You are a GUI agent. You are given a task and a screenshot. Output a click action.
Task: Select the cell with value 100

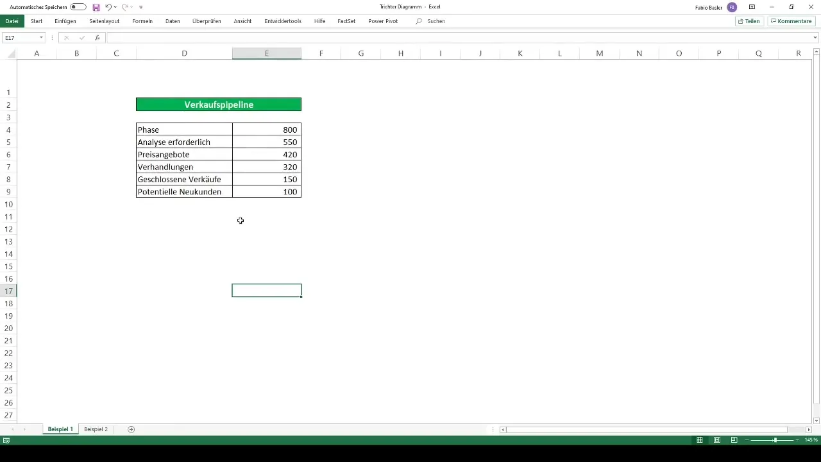(267, 192)
